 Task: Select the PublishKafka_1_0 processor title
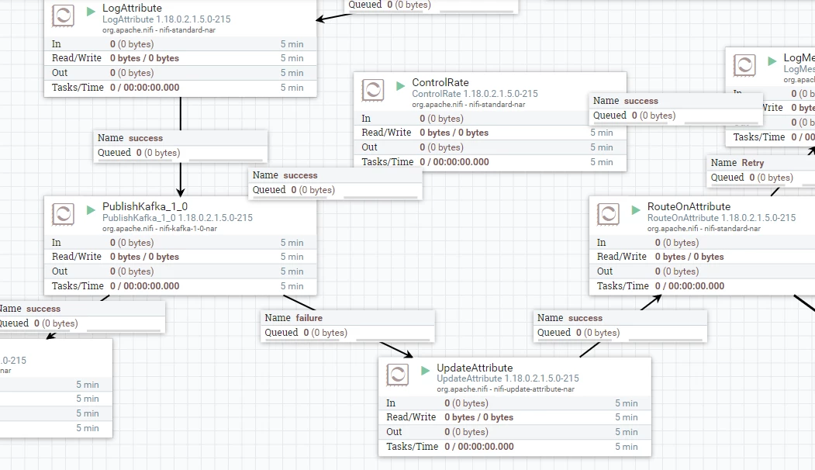pyautogui.click(x=145, y=206)
